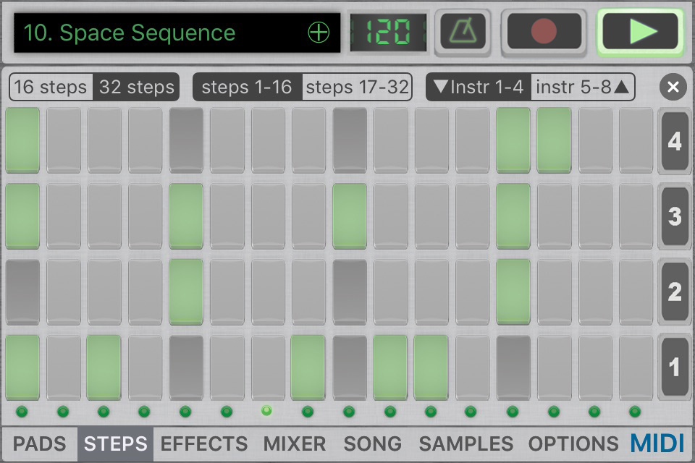This screenshot has height=463, width=695.
Task: Select 16 steps pattern length
Action: point(51,87)
